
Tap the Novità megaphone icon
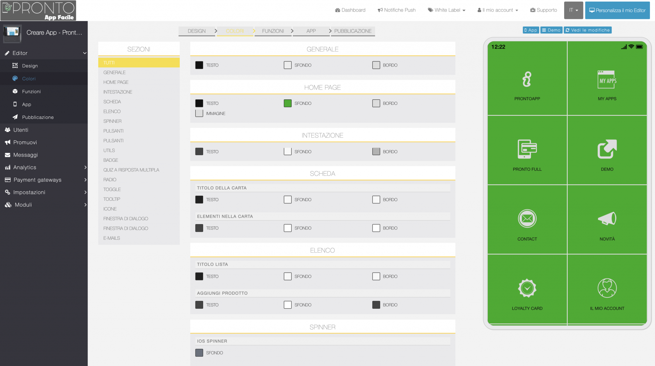[607, 219]
